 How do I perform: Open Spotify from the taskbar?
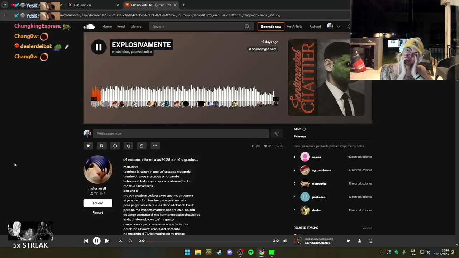(251, 252)
